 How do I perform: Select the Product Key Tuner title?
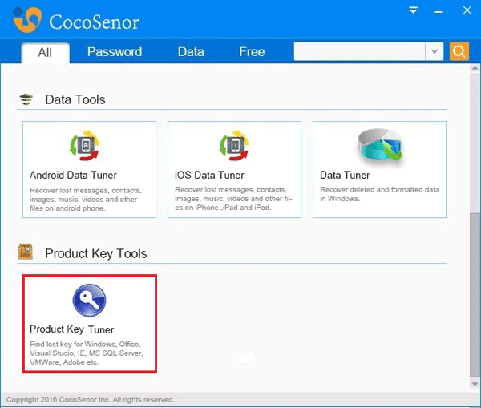click(x=72, y=329)
